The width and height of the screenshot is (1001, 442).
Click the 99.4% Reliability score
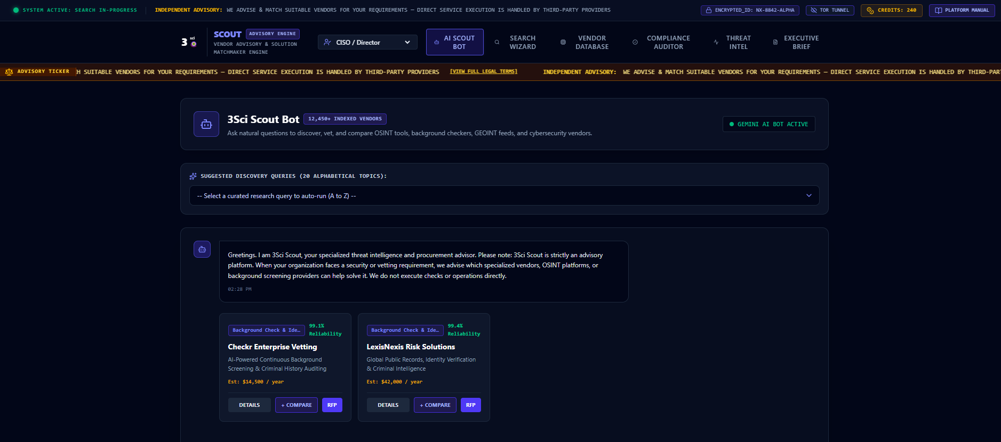point(464,330)
